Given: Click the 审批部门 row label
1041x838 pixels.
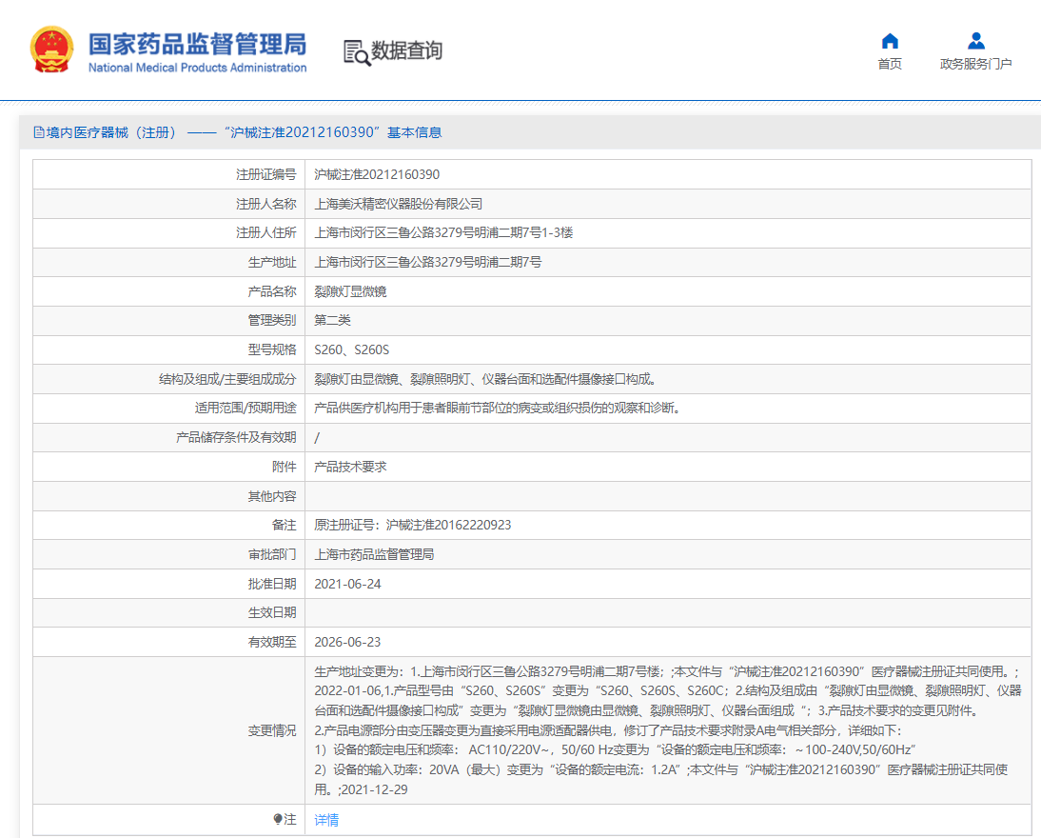Looking at the screenshot, I should tap(272, 554).
